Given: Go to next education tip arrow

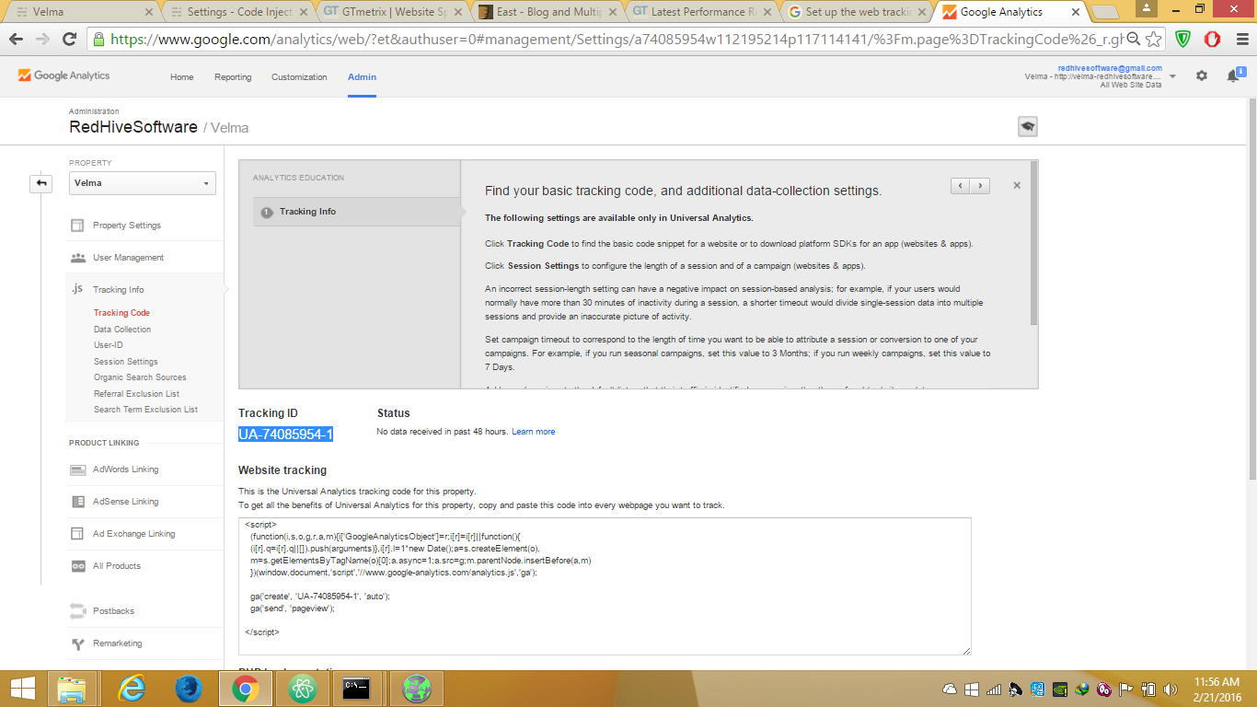Looking at the screenshot, I should point(980,186).
